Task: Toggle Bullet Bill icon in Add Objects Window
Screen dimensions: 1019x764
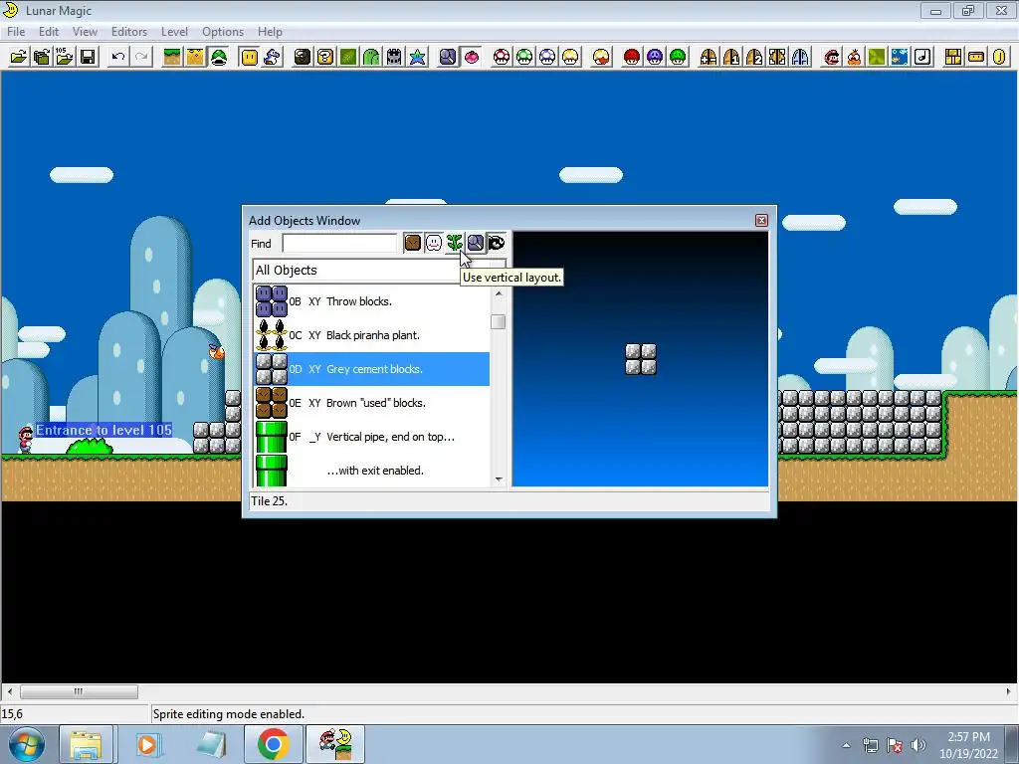Action: (496, 243)
